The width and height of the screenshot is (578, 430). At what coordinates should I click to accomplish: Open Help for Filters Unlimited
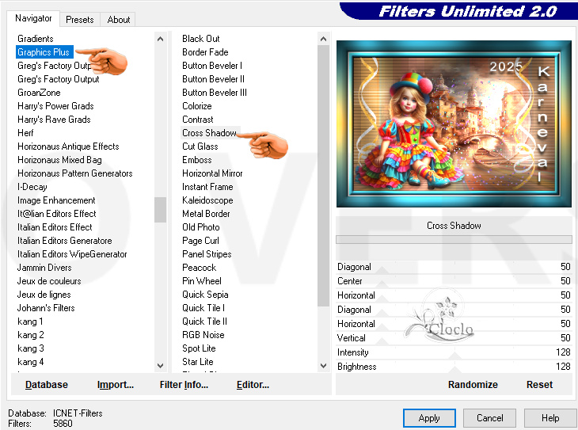tap(550, 418)
